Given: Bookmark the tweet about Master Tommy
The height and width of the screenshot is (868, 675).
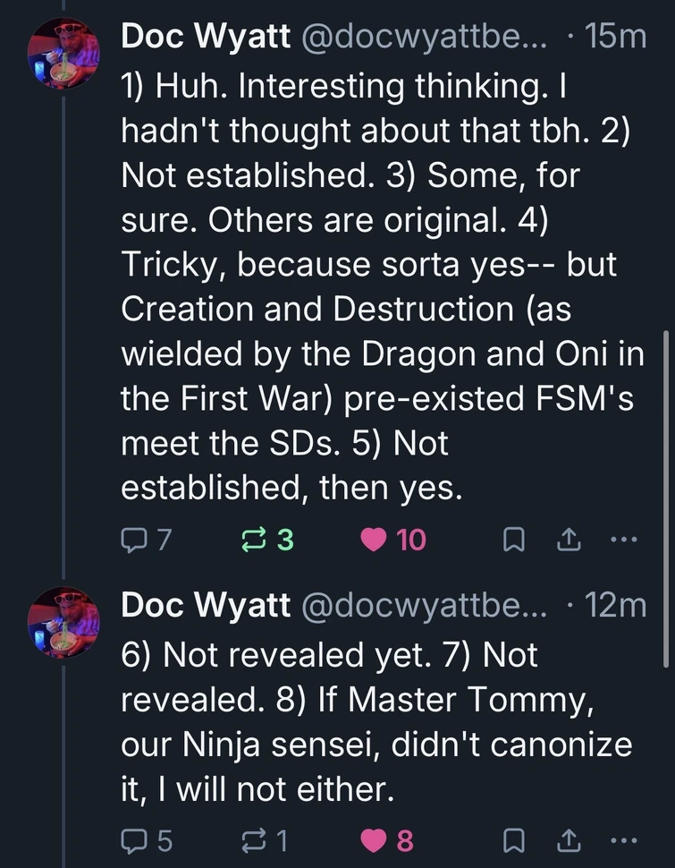Looking at the screenshot, I should tap(512, 839).
